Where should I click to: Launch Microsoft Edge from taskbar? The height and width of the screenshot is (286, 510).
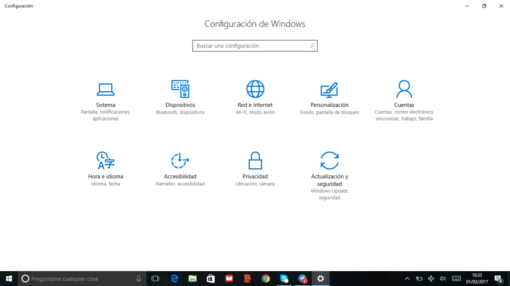174,279
